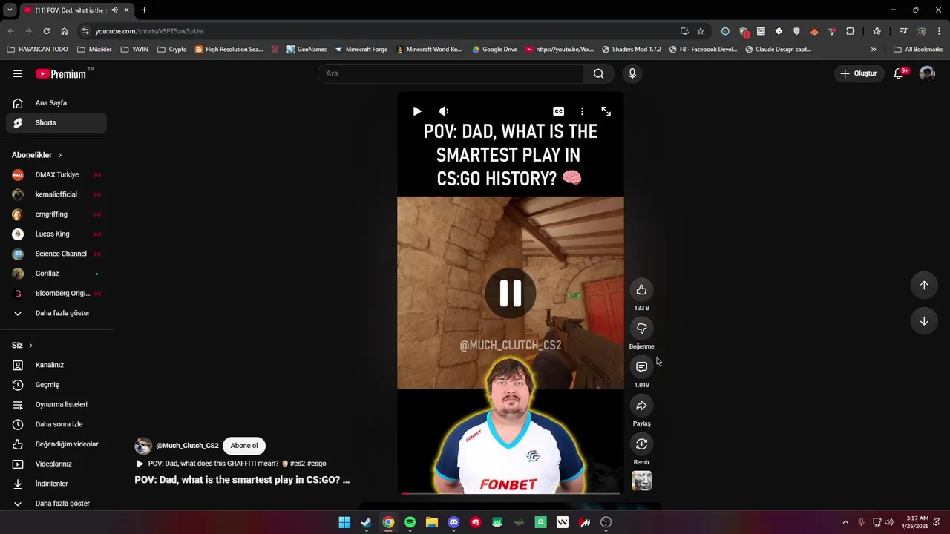Dislike the Short (Beğenme)

point(642,329)
